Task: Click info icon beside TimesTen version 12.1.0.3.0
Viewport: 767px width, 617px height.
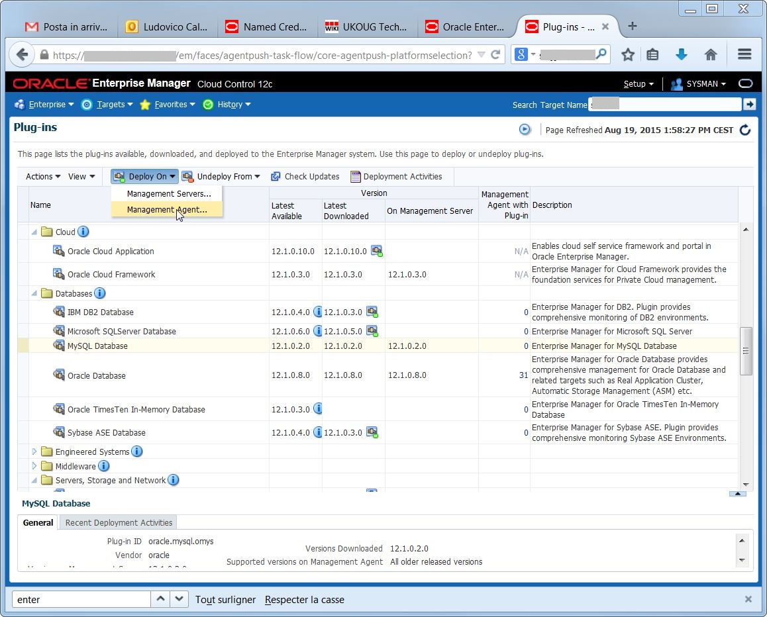Action: coord(317,408)
